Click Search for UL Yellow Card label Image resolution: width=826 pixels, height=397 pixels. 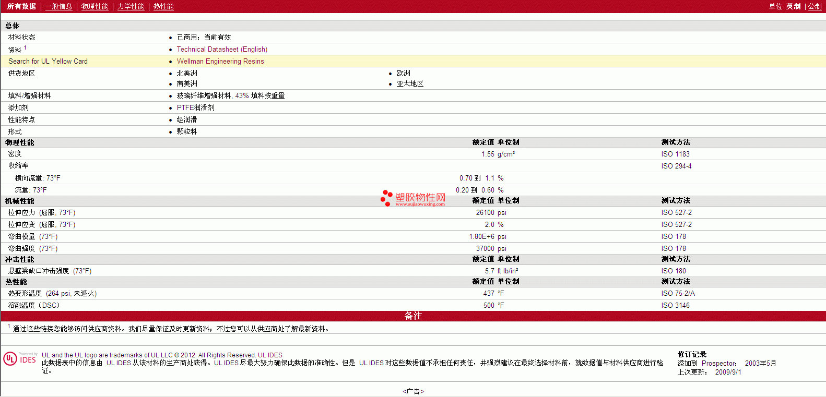(x=48, y=61)
